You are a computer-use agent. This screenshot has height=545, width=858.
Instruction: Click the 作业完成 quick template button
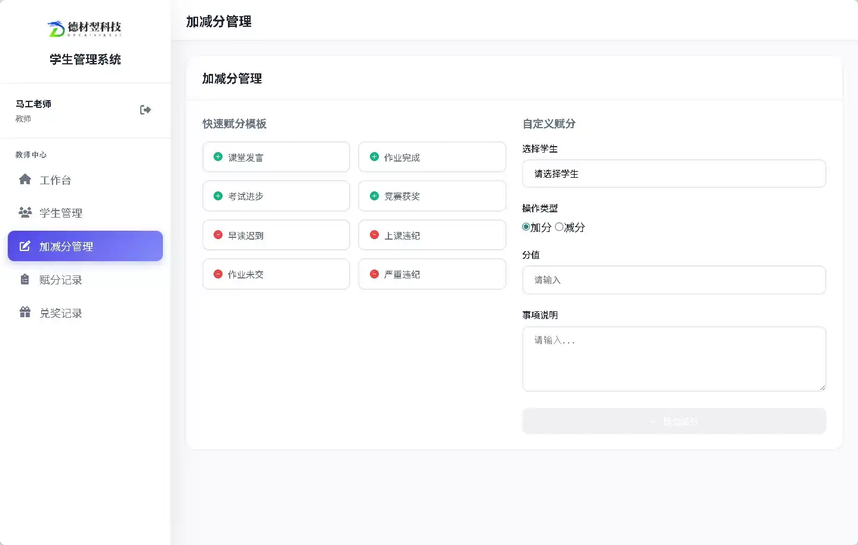click(x=432, y=156)
